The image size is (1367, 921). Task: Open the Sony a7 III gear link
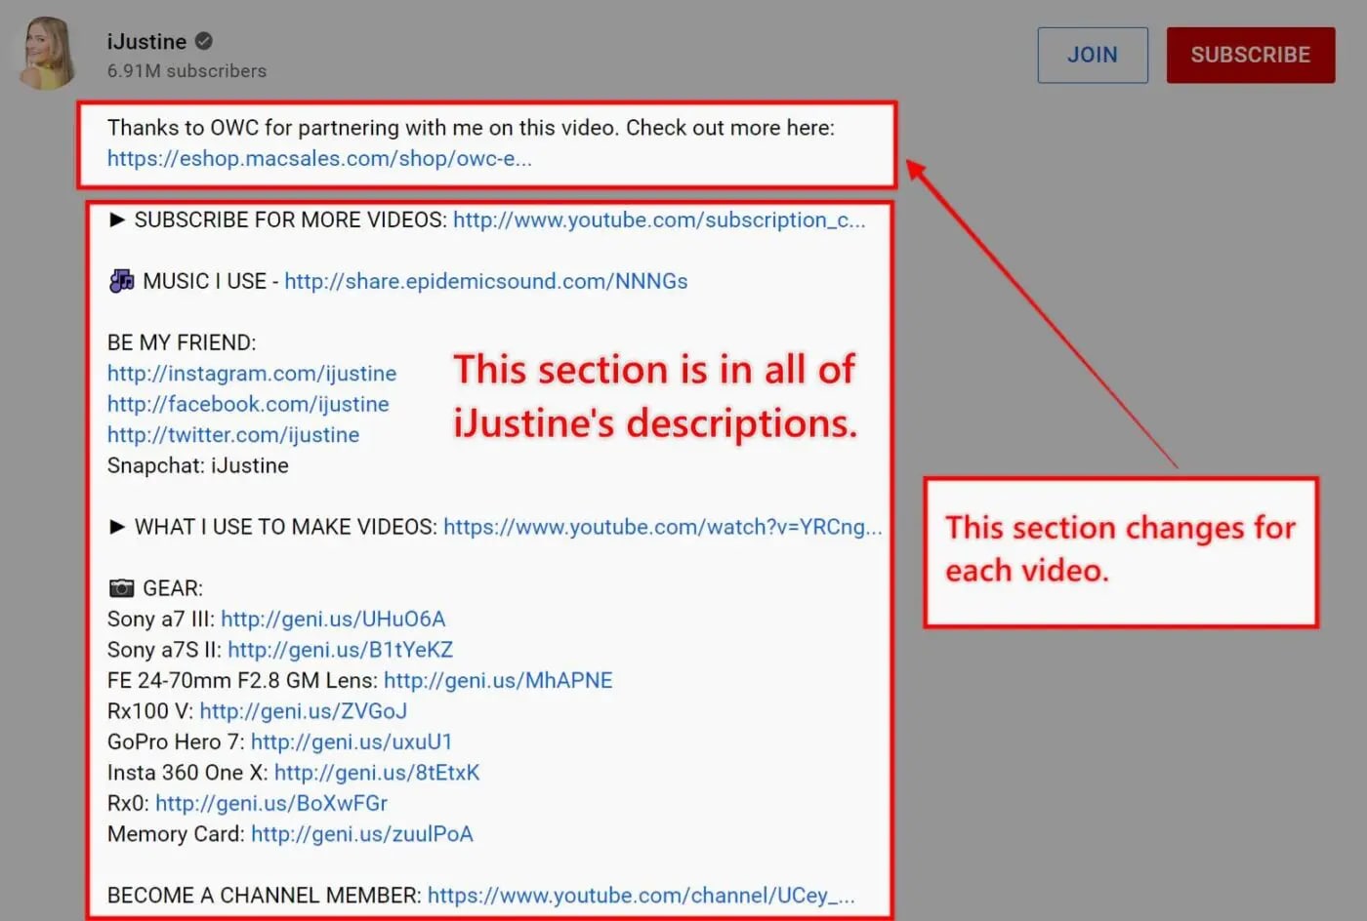point(332,619)
